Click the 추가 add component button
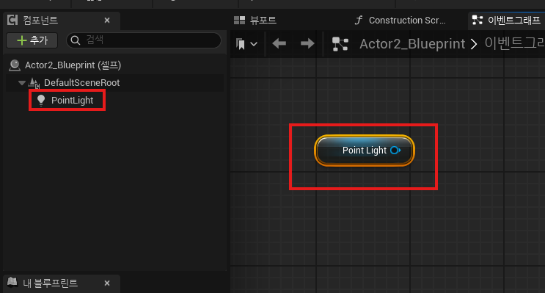545x293 pixels. 32,40
